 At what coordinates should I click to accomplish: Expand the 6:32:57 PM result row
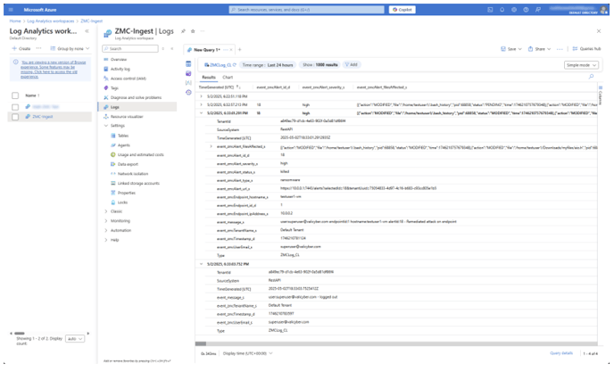[202, 105]
